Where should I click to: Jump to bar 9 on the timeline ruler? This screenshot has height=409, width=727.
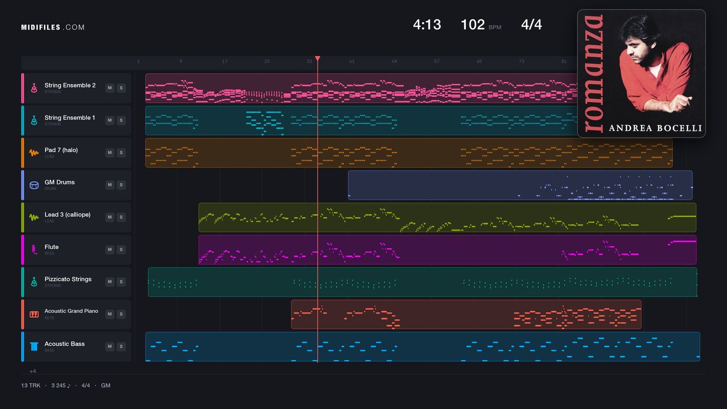point(181,62)
